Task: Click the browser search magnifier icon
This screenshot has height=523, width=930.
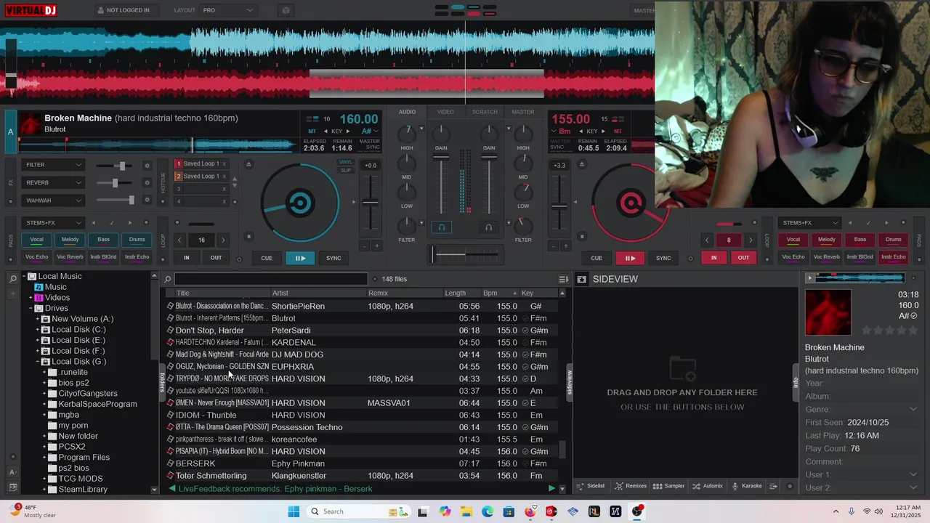Action: click(168, 279)
